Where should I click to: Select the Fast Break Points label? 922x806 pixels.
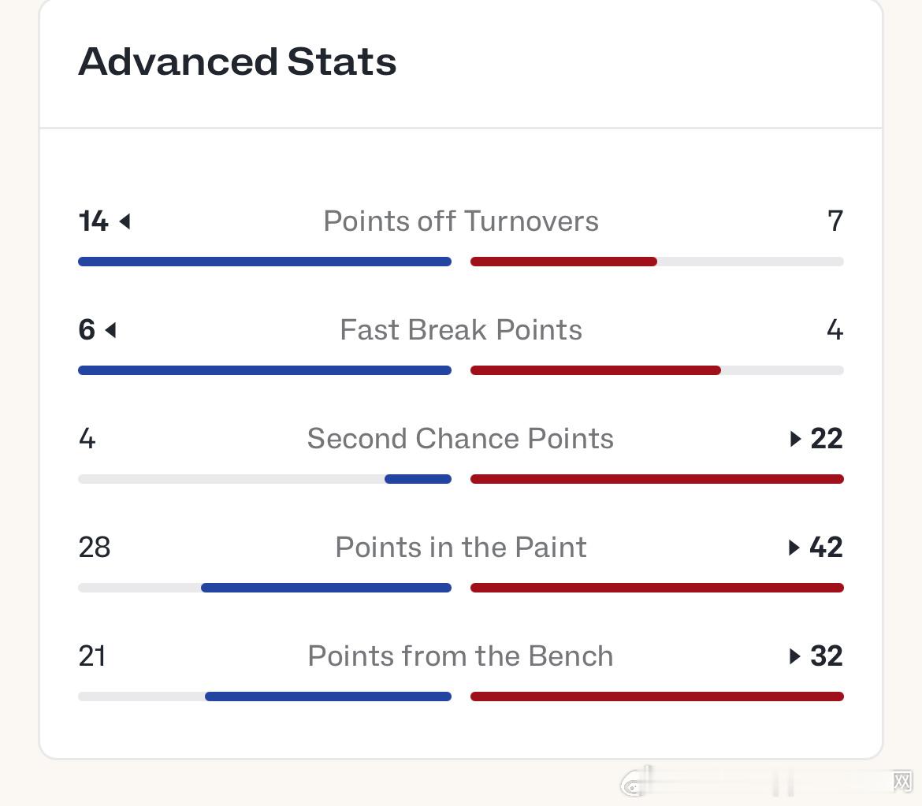pos(461,330)
